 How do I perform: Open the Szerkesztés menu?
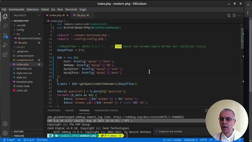16,9
